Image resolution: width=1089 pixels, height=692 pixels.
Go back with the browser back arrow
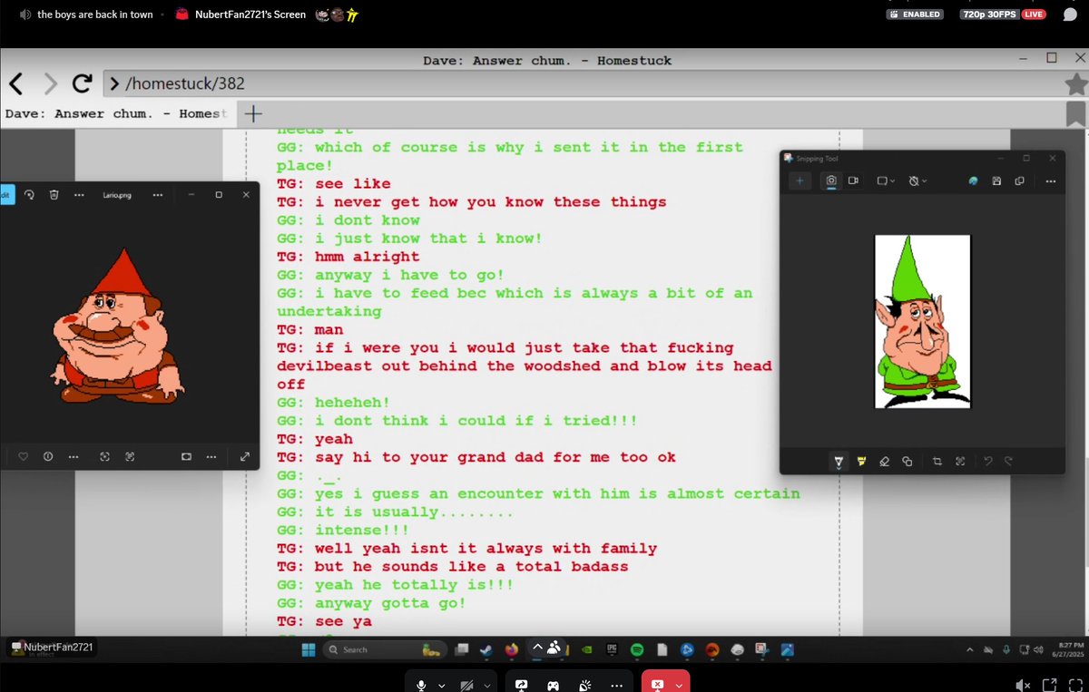pos(15,84)
